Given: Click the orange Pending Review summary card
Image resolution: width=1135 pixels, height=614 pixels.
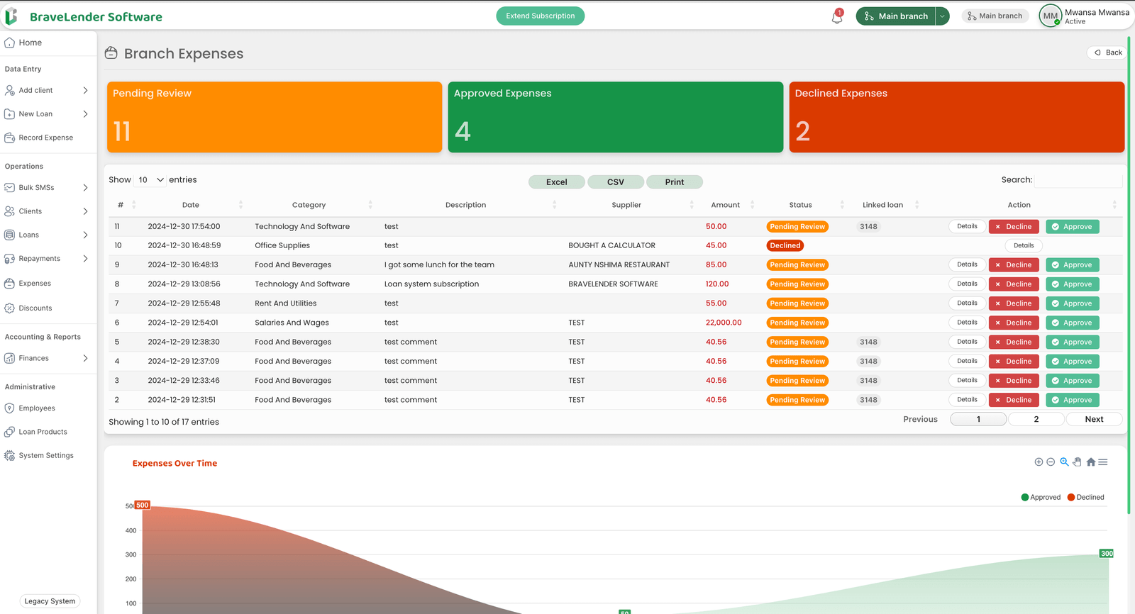Looking at the screenshot, I should point(275,117).
